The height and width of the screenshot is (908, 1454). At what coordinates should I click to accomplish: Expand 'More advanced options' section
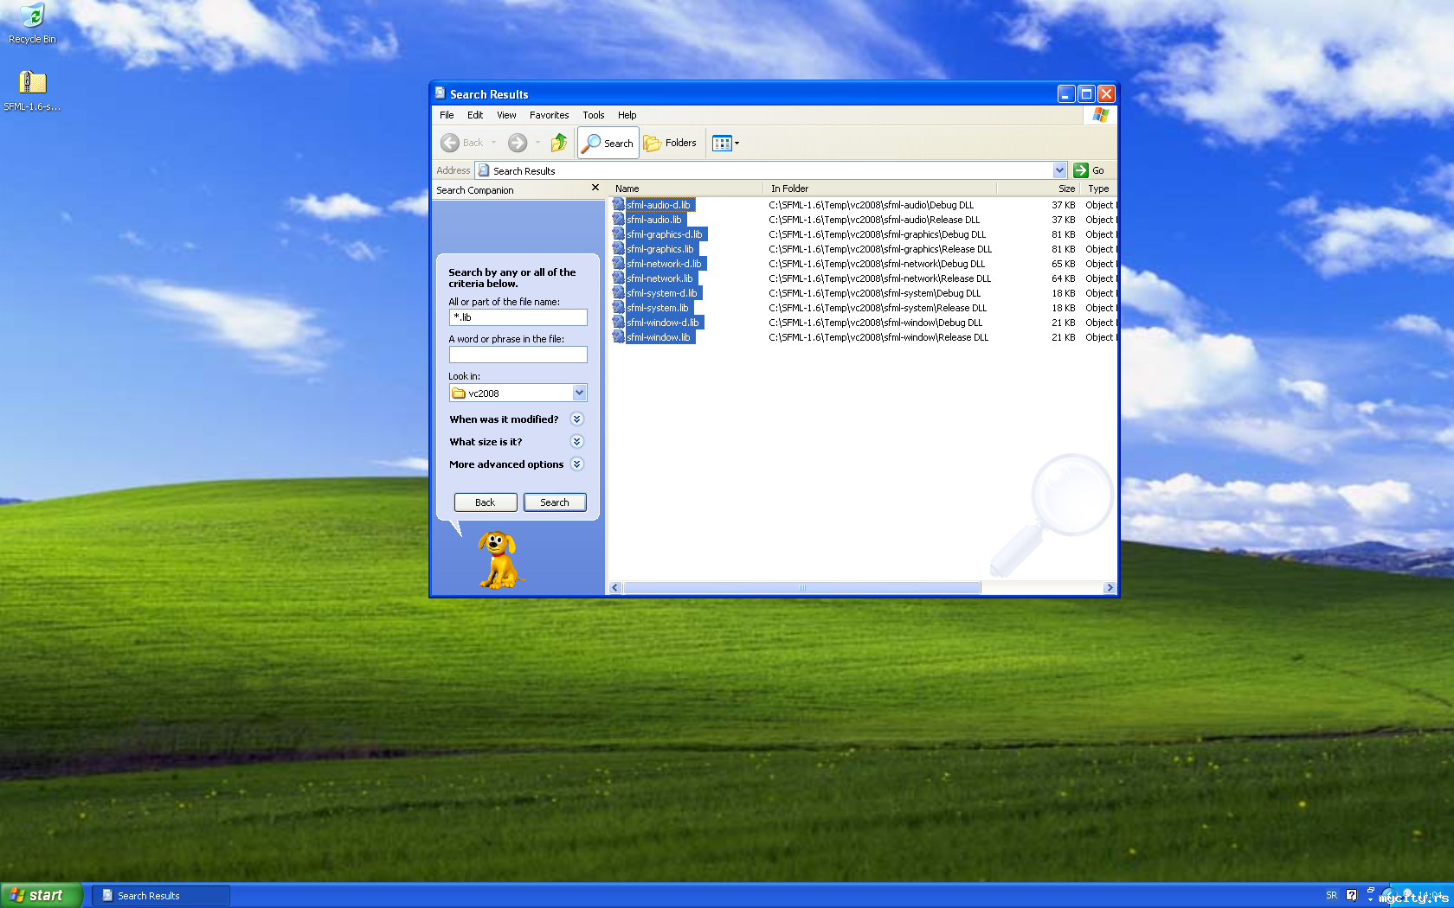tap(576, 464)
